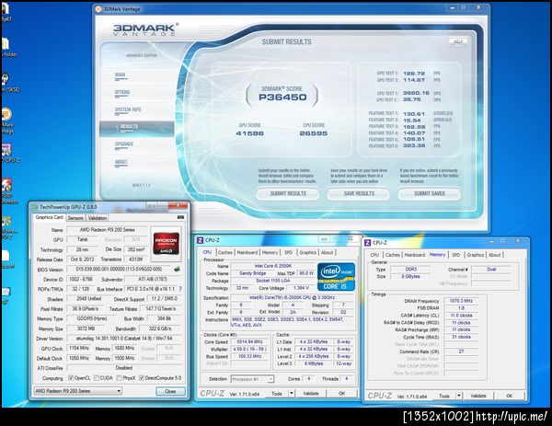Screen dimensions: 552x426
Task: Click CPU-Z title icon of CPU window
Action: coord(200,240)
